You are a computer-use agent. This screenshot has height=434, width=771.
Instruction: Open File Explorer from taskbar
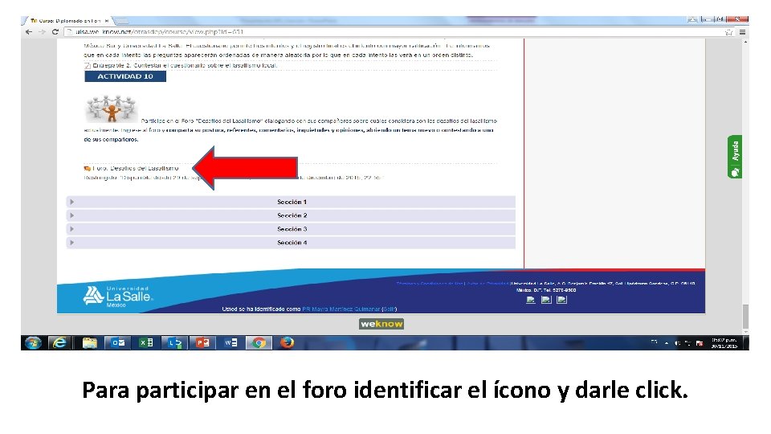(x=89, y=343)
